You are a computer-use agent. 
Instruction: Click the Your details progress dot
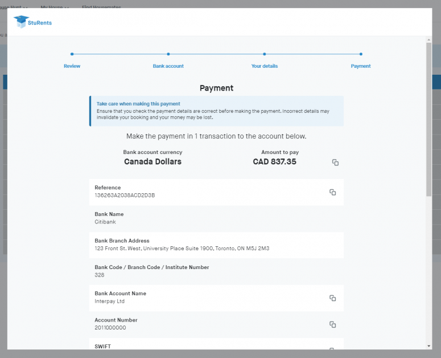pyautogui.click(x=265, y=54)
